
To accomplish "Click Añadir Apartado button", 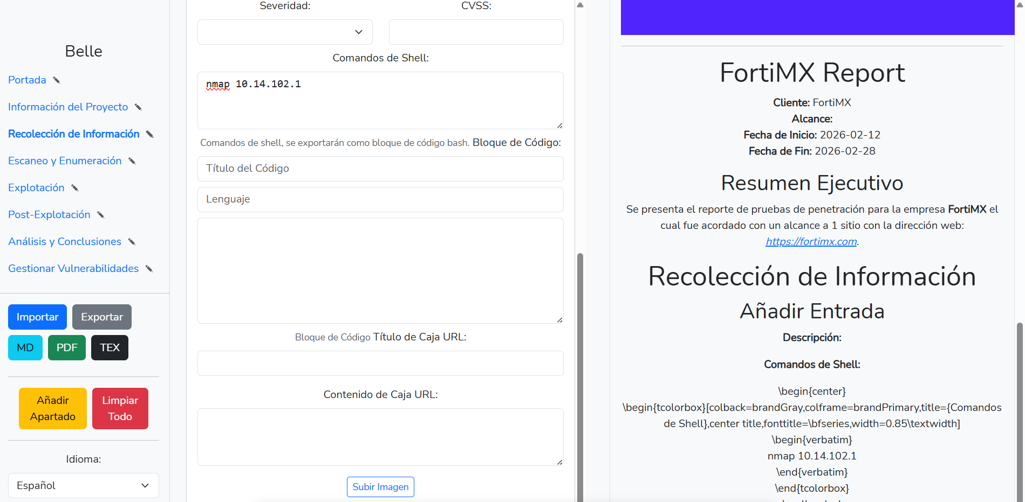I will pyautogui.click(x=53, y=408).
